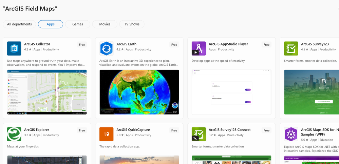Switch to the Games filter

point(78,24)
